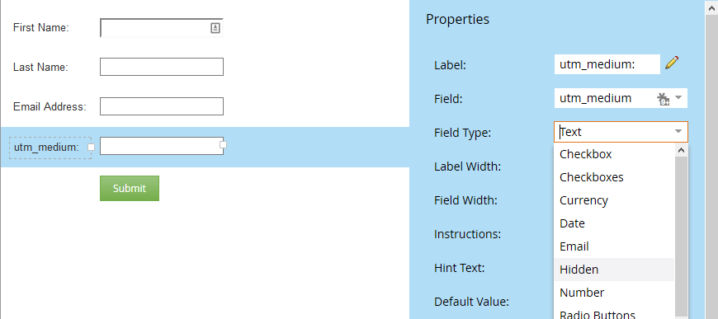Viewport: 718px width, 319px height.
Task: Click the gear icon in Field selector
Action: tap(663, 98)
